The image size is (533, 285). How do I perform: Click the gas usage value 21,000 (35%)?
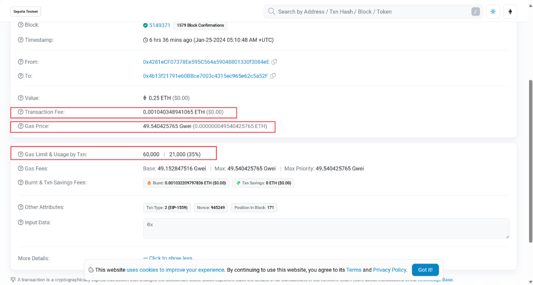click(x=185, y=155)
